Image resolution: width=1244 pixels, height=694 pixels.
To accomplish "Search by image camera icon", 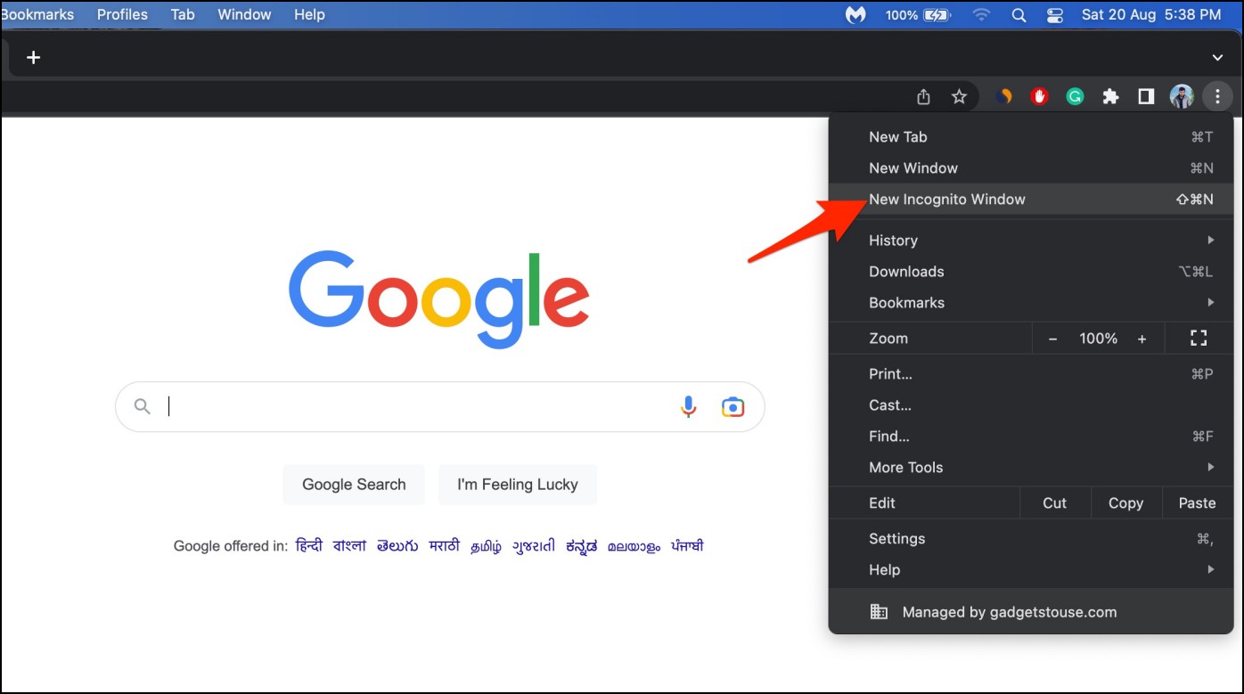I will (732, 407).
